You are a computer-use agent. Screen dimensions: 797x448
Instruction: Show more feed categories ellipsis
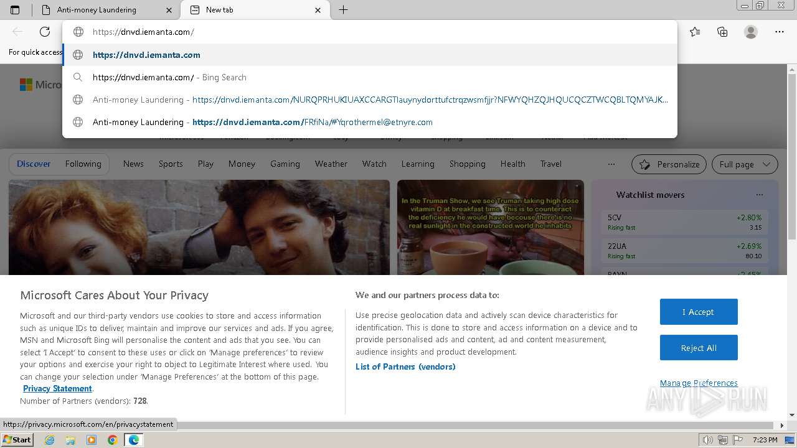click(x=611, y=164)
